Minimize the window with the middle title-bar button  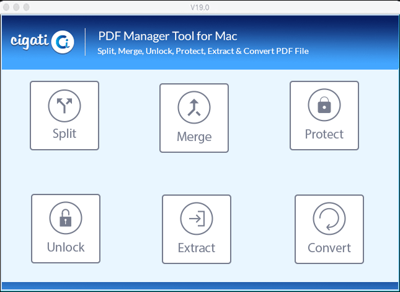click(16, 7)
